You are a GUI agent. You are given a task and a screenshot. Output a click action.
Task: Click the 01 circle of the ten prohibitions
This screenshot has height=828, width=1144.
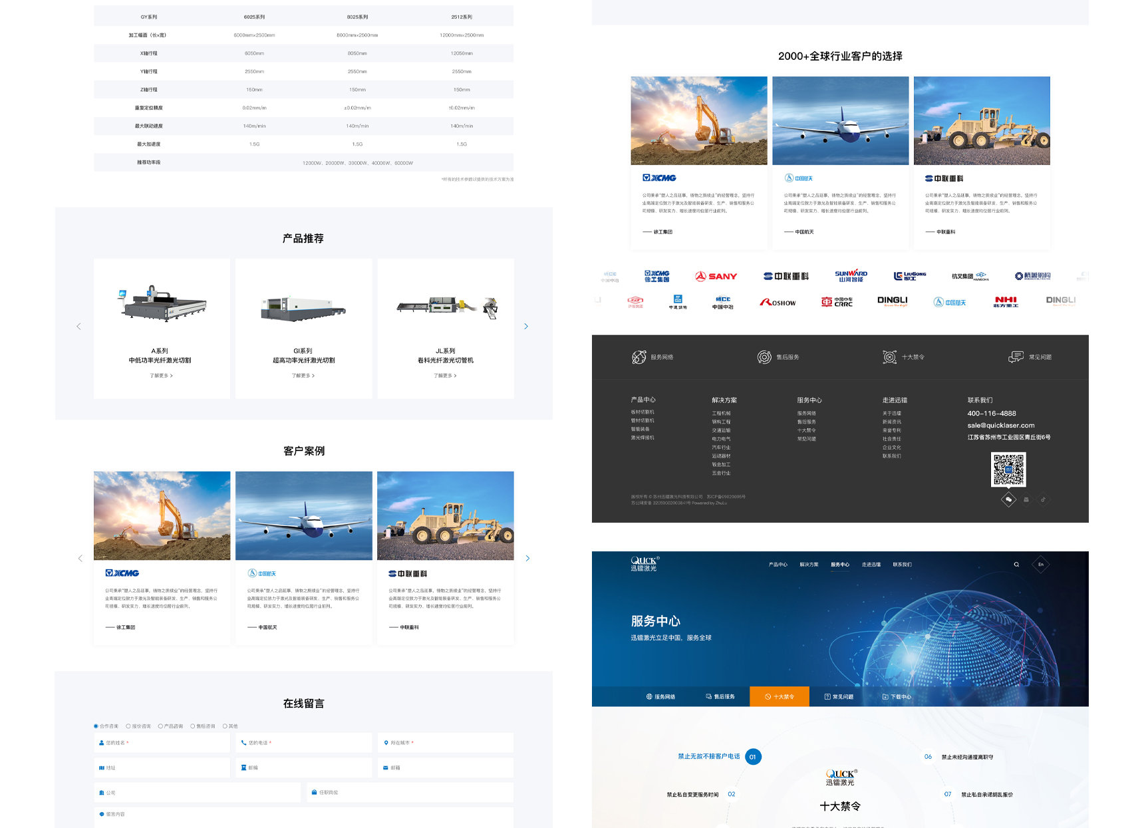(x=753, y=757)
